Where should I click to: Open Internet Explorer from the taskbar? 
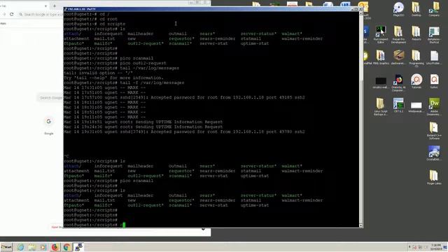(x=20, y=247)
